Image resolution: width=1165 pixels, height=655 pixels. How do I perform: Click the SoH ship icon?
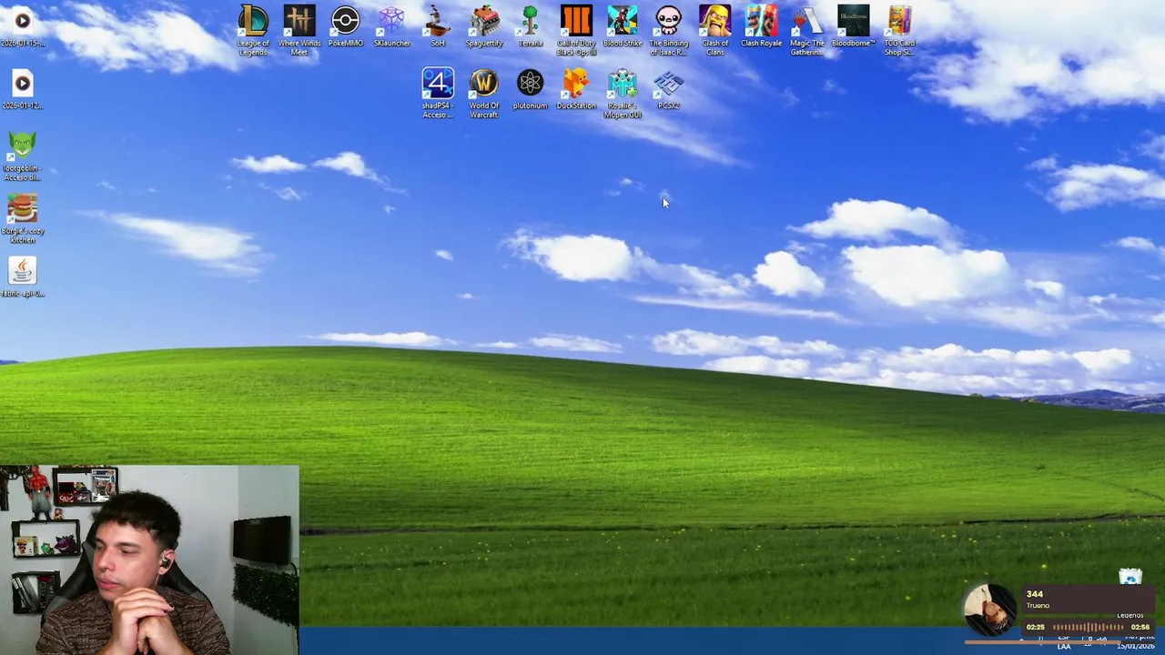click(438, 25)
